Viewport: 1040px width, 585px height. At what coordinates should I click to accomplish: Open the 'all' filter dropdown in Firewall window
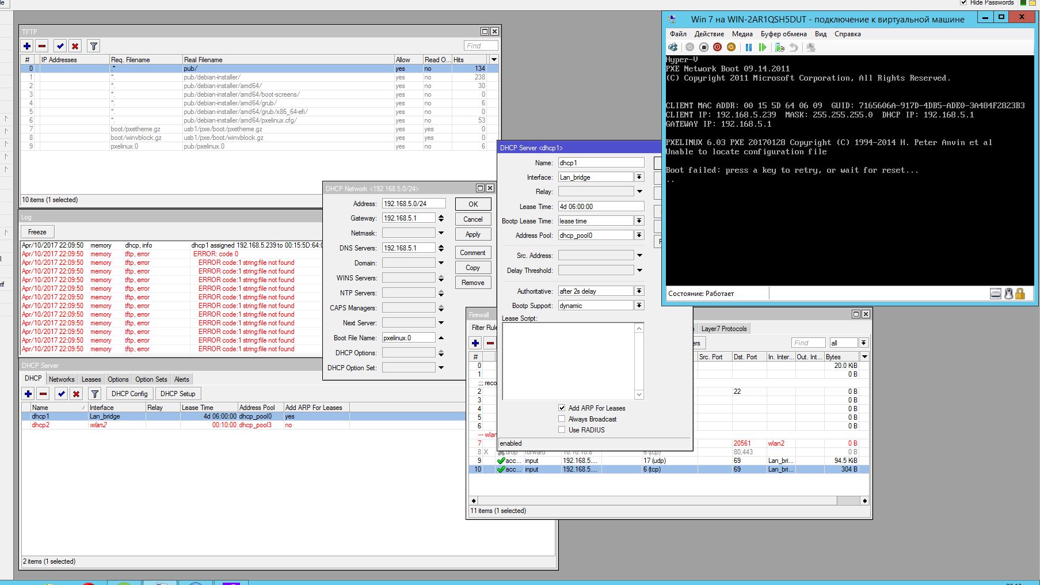click(863, 343)
